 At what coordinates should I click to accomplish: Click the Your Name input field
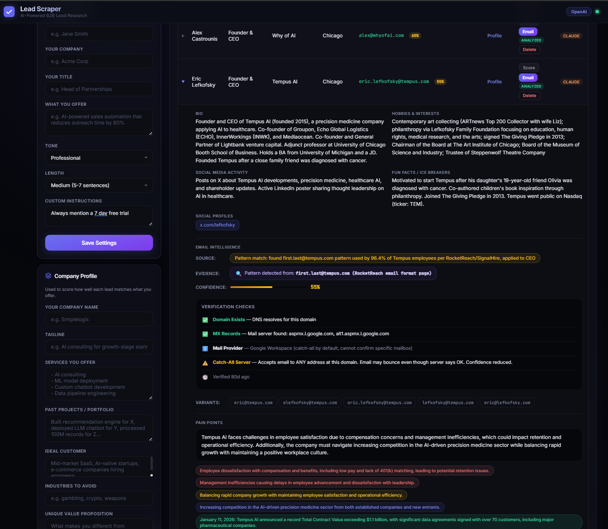99,34
